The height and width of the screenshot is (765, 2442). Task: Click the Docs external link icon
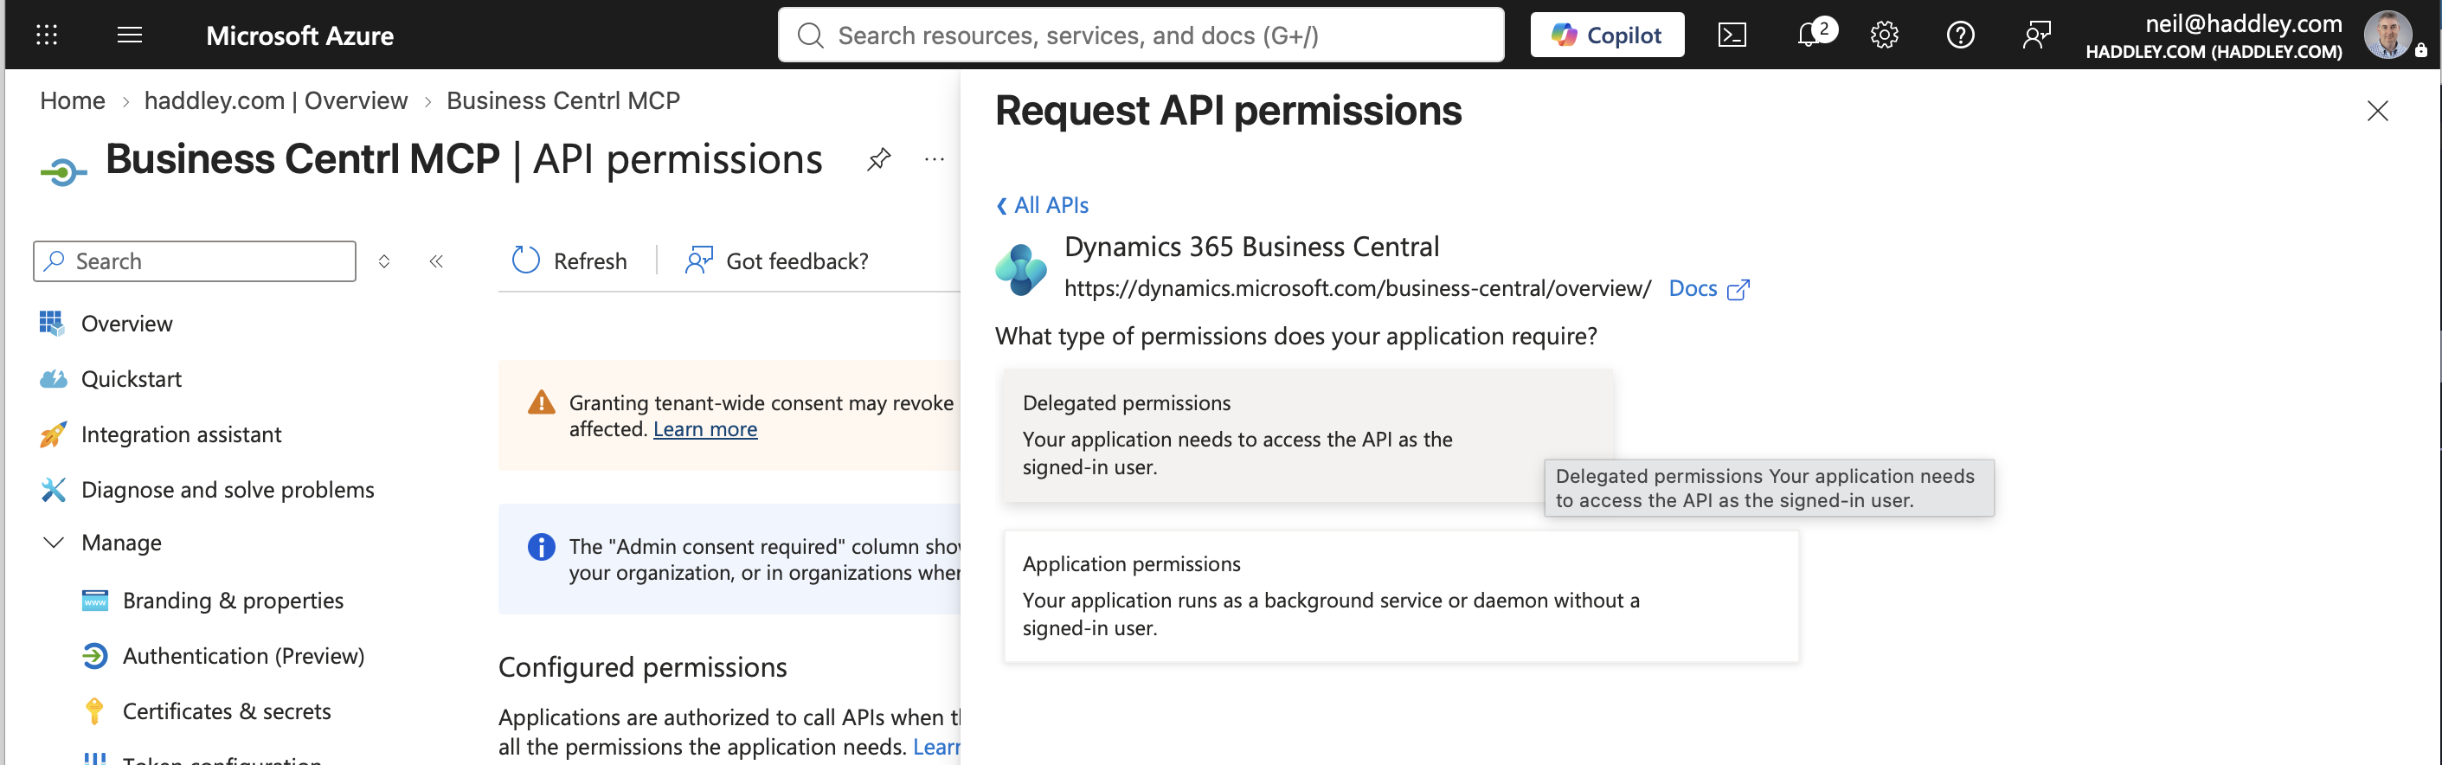[1738, 289]
